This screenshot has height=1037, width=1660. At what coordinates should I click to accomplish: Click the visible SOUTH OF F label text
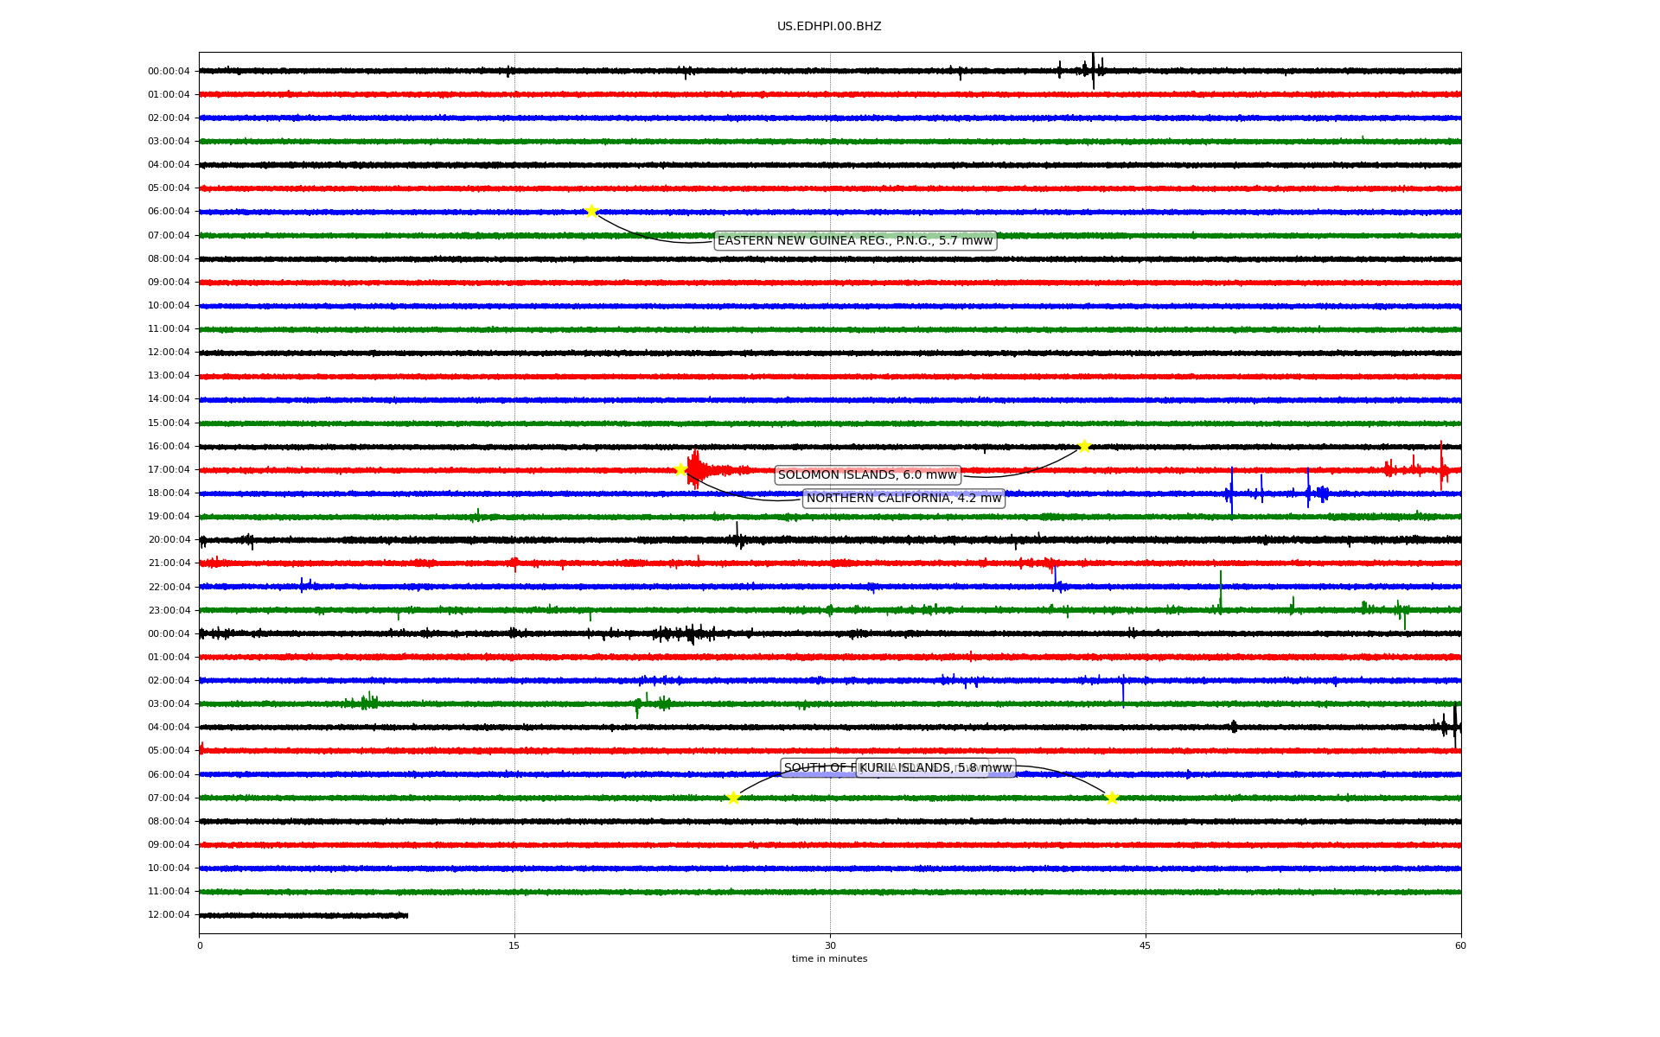click(x=818, y=767)
